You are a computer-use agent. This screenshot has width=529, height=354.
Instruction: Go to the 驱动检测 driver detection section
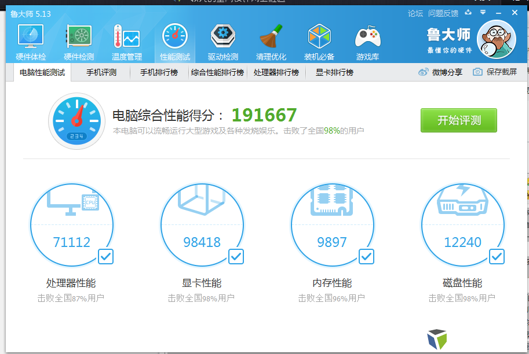(x=222, y=42)
